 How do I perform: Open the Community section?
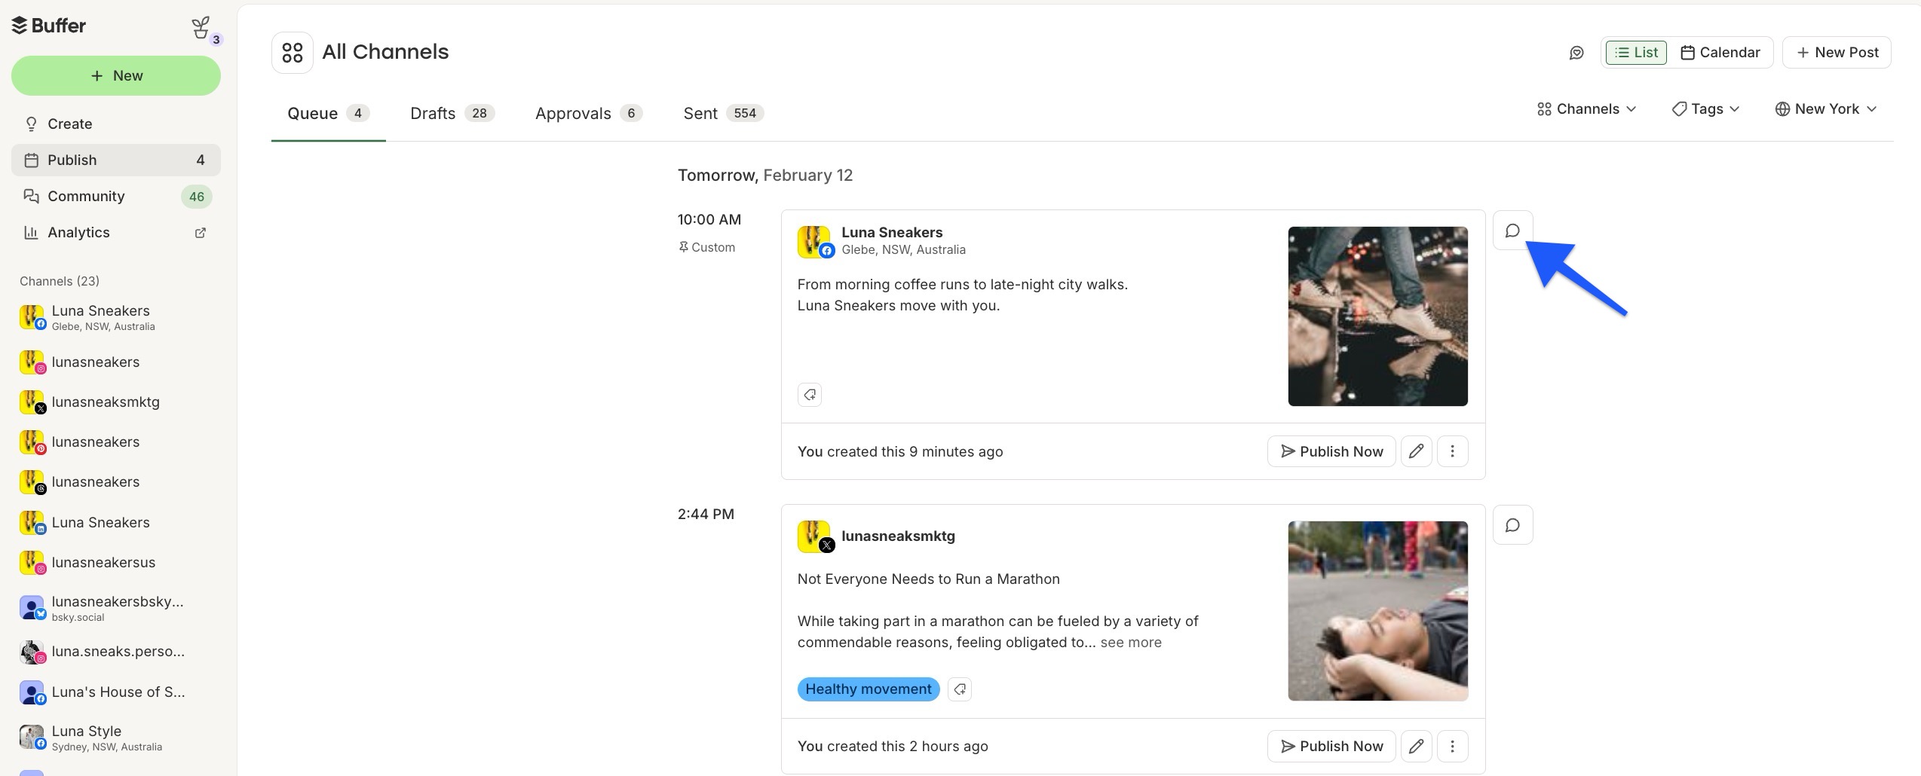point(116,196)
